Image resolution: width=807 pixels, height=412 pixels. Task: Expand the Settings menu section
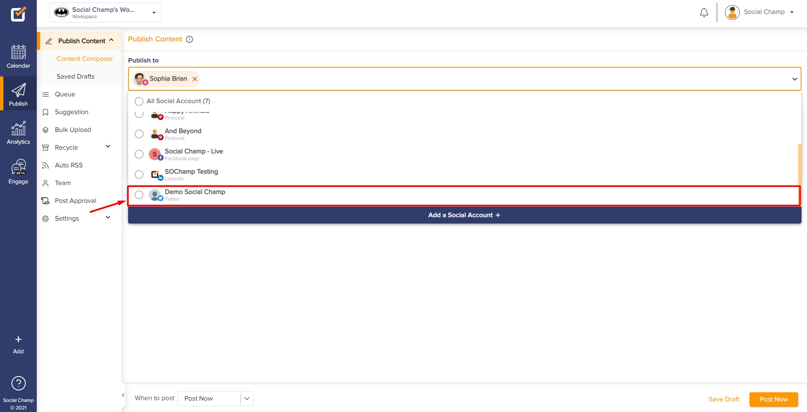click(108, 217)
